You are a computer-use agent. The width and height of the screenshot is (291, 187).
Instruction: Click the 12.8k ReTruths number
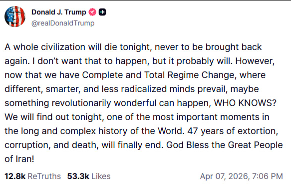pyautogui.click(x=15, y=176)
